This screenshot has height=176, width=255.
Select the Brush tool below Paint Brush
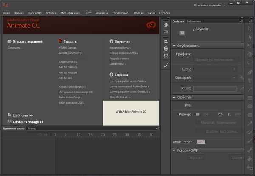pos(250,141)
